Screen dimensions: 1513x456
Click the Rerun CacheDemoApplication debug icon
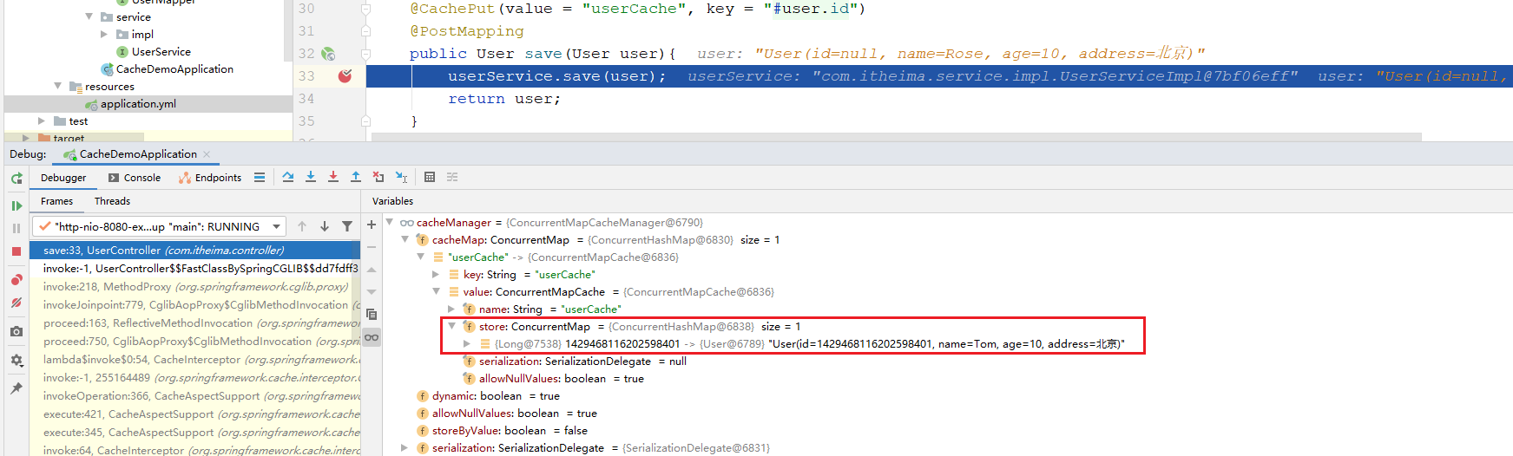point(16,179)
